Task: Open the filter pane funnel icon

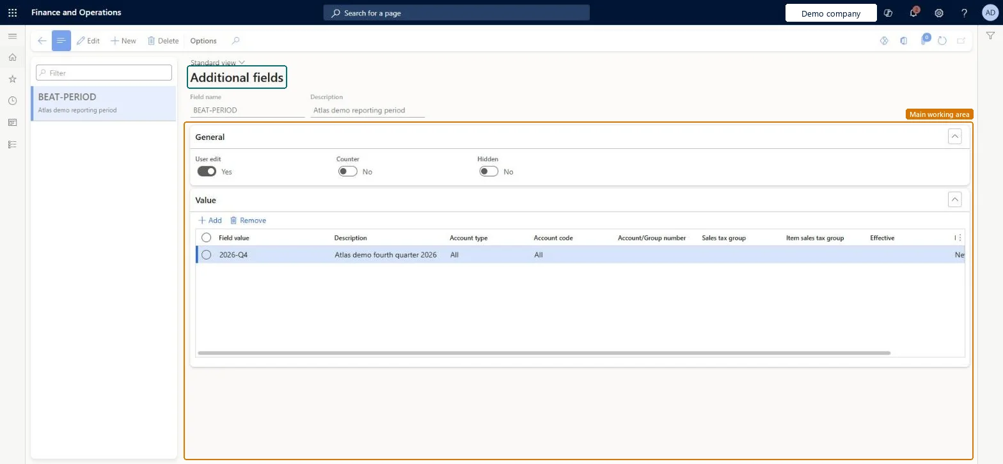Action: [990, 36]
